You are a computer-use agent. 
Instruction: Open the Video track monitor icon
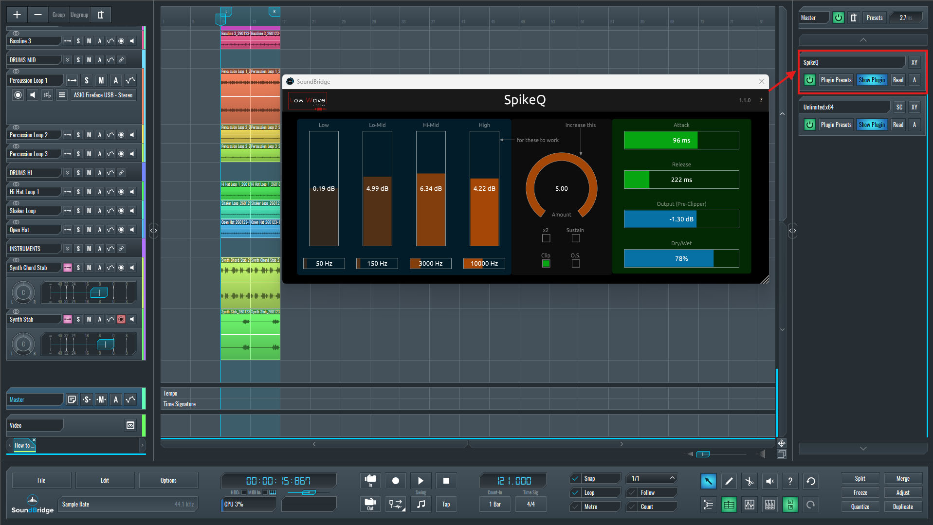[130, 425]
